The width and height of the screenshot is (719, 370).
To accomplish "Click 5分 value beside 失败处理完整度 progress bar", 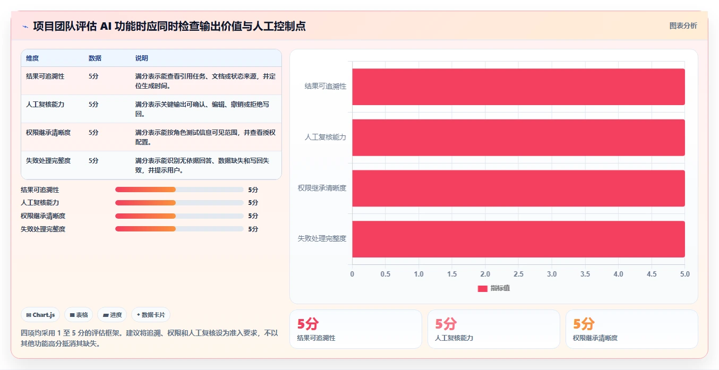I will tap(253, 229).
